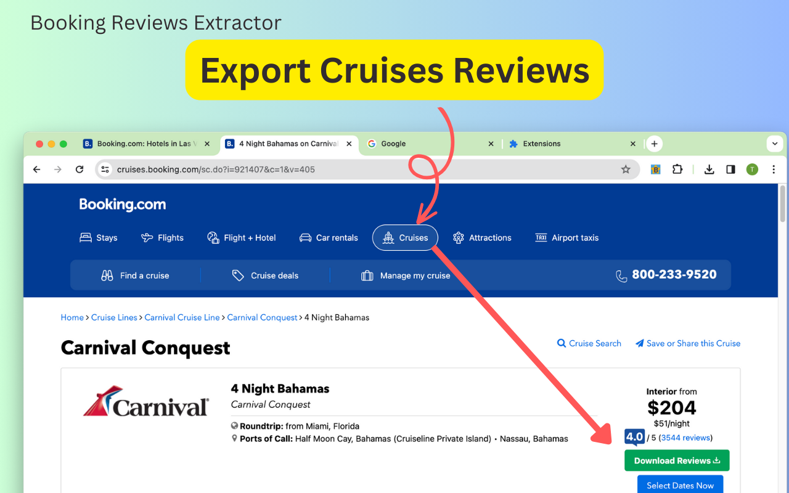This screenshot has height=493, width=789.
Task: Close the Extensions tab
Action: click(x=632, y=144)
